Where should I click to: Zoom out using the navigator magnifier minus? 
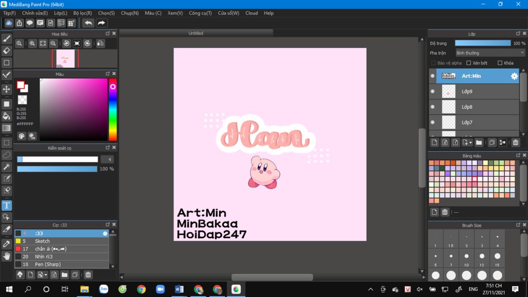[53, 43]
